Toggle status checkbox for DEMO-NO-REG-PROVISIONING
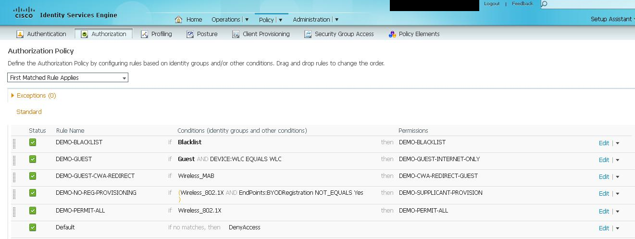Image resolution: width=635 pixels, height=239 pixels. tap(33, 193)
